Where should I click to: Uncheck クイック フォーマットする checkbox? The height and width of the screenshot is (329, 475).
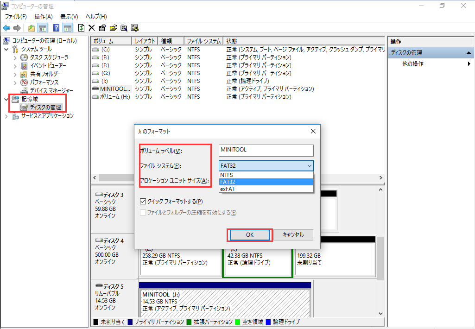point(143,202)
